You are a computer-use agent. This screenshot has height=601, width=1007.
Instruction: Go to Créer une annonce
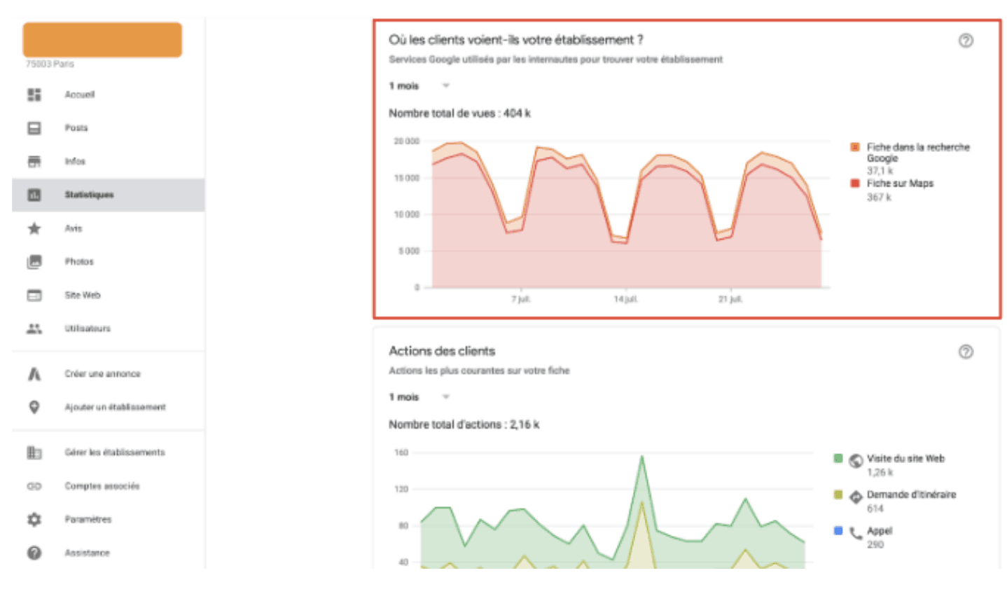coord(102,374)
